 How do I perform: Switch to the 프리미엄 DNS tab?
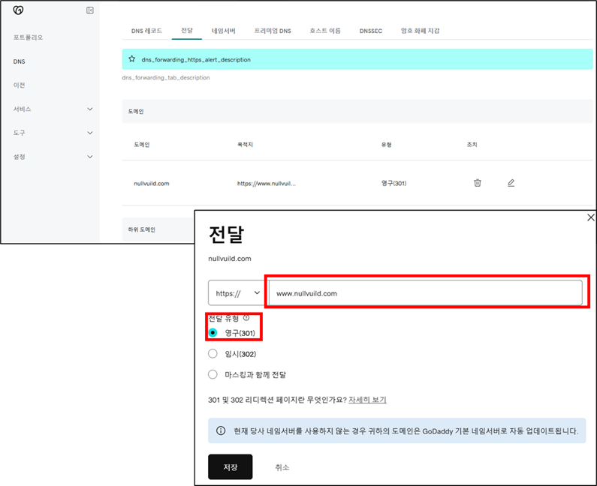click(x=273, y=31)
